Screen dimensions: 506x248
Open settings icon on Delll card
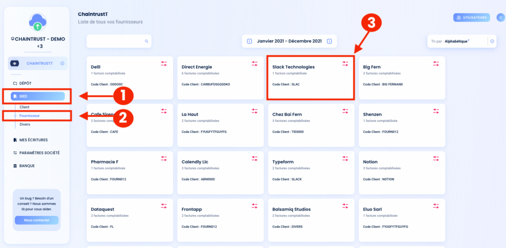click(164, 64)
